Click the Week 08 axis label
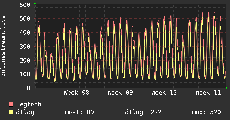The width and height of the screenshot is (230, 120). [x=76, y=93]
